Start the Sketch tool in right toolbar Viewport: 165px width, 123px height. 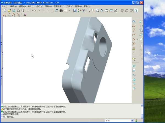pos(134,21)
